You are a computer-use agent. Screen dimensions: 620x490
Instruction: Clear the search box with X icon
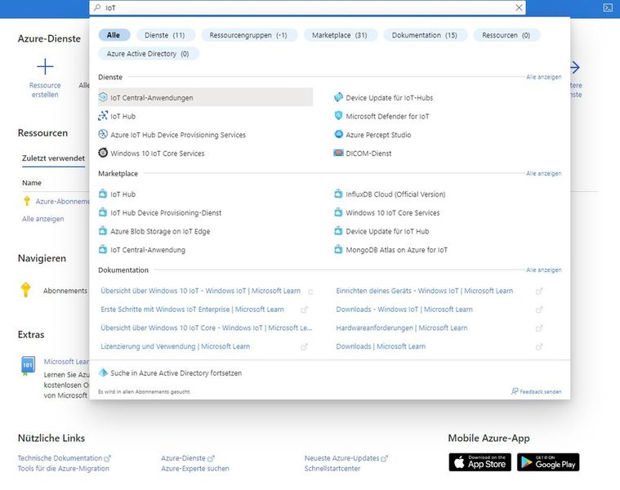[x=519, y=7]
